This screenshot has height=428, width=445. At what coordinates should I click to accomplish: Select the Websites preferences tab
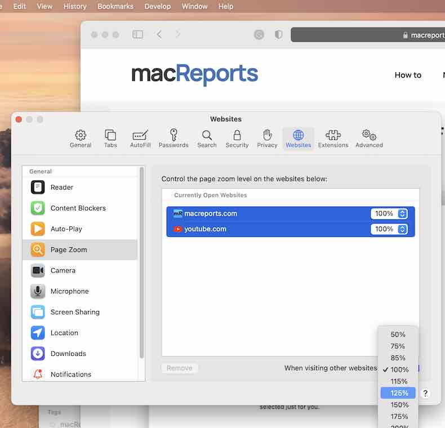tap(299, 139)
